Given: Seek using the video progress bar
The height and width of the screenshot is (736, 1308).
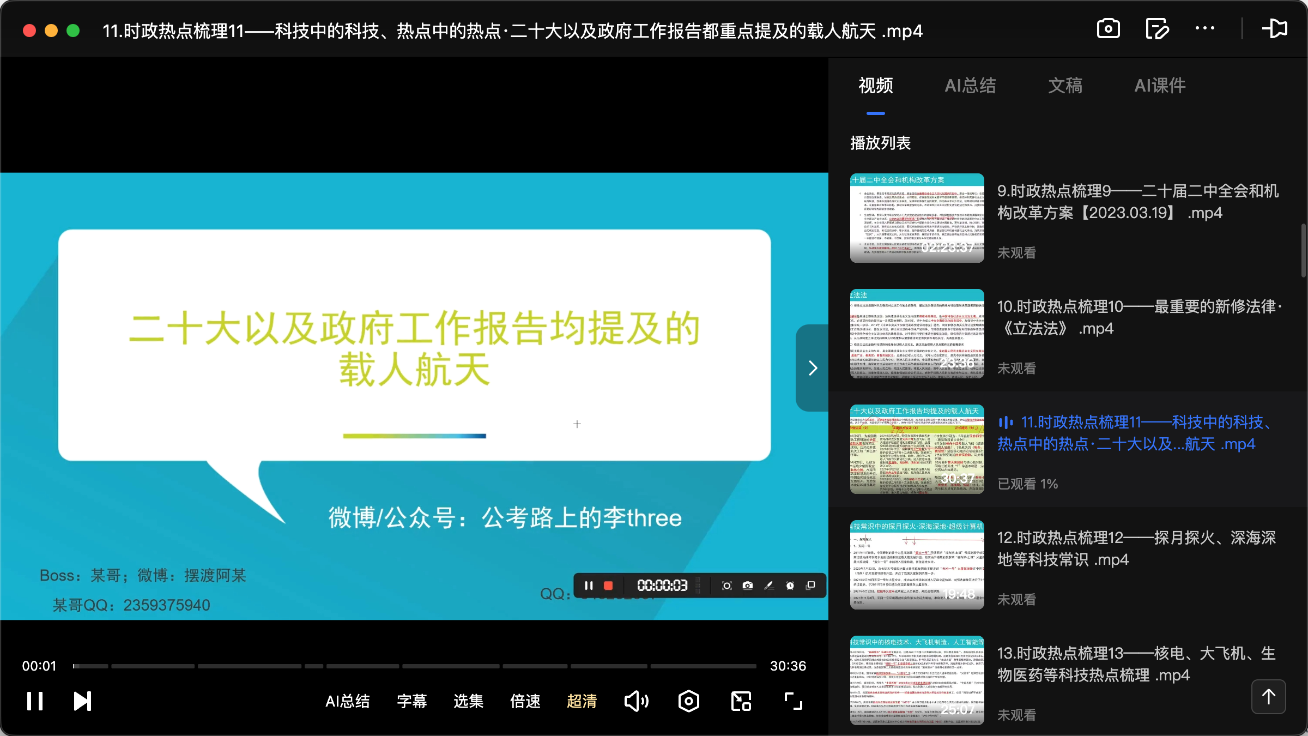Looking at the screenshot, I should click(x=414, y=666).
